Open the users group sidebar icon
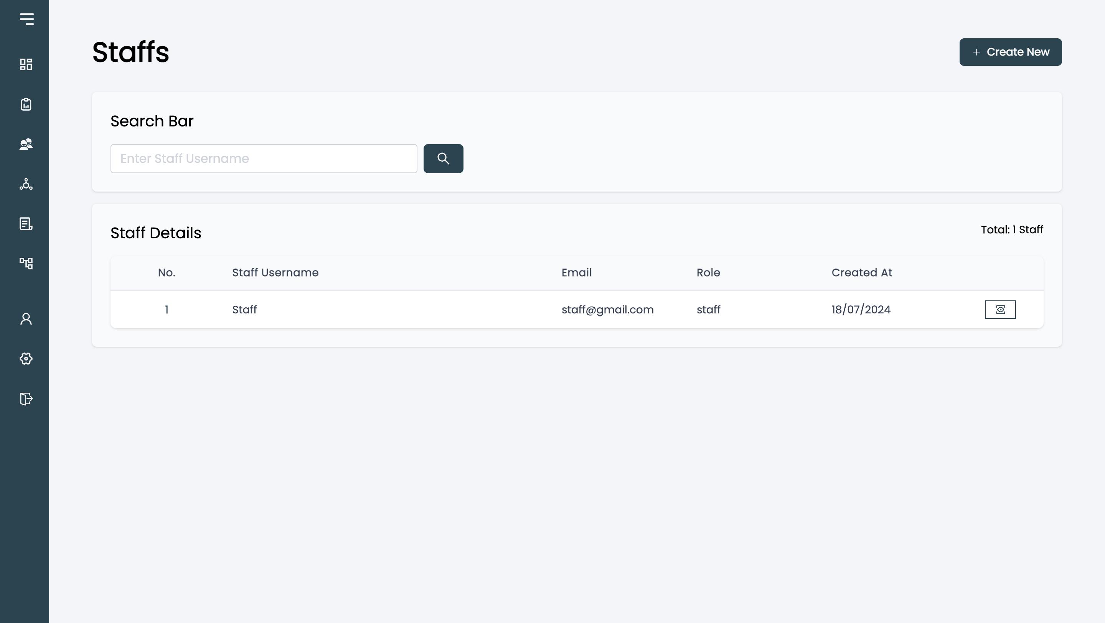The width and height of the screenshot is (1105, 623). coord(26,144)
